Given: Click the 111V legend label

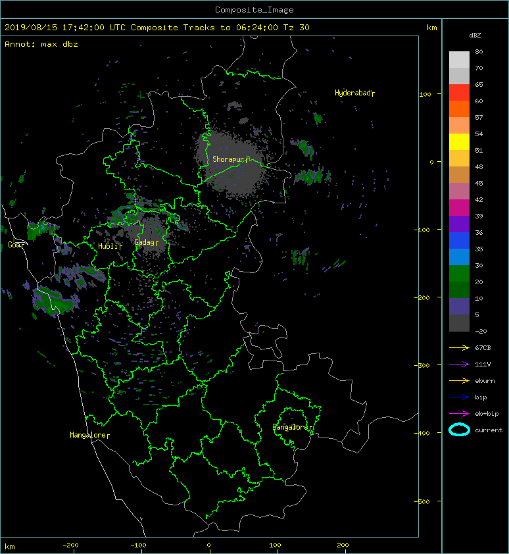Looking at the screenshot, I should click(x=483, y=365).
